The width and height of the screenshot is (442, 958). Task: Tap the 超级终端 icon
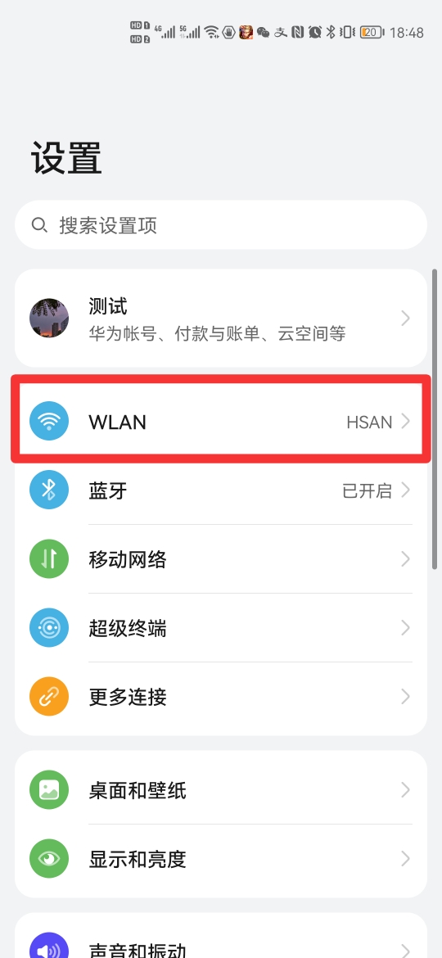pos(49,628)
